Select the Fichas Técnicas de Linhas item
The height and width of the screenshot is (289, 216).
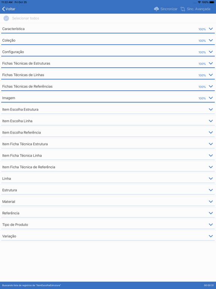108,75
